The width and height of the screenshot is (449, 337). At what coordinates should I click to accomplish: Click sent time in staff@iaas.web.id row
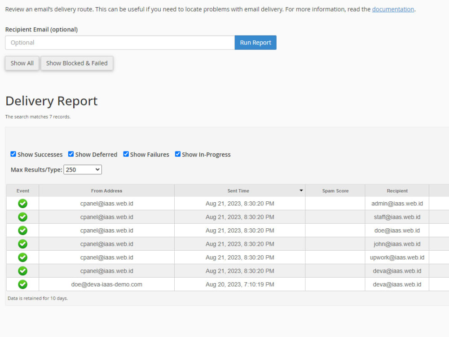240,217
